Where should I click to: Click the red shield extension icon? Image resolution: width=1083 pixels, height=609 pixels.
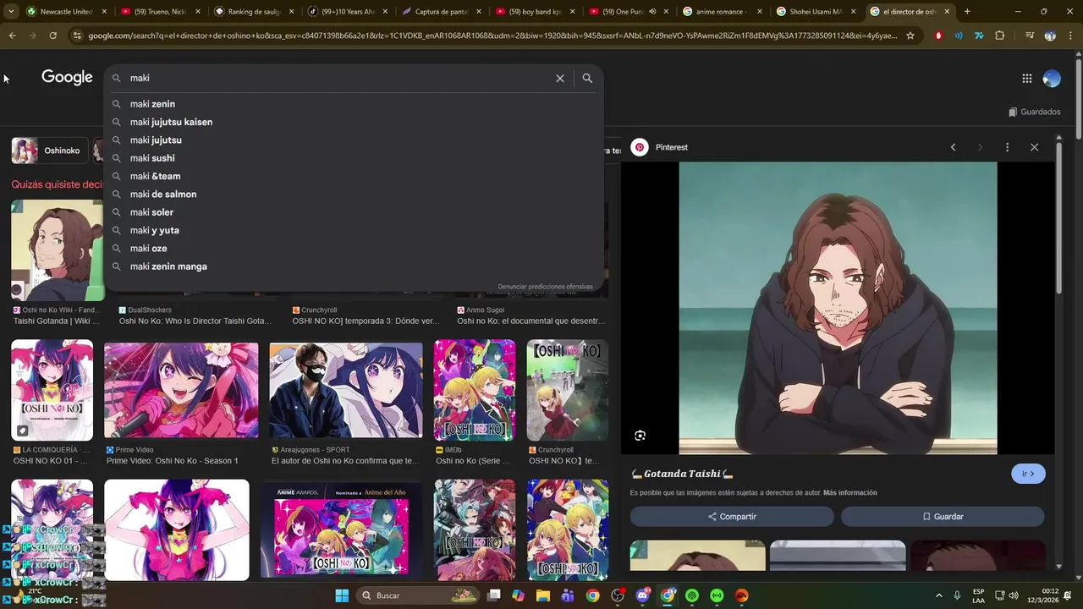pyautogui.click(x=938, y=36)
